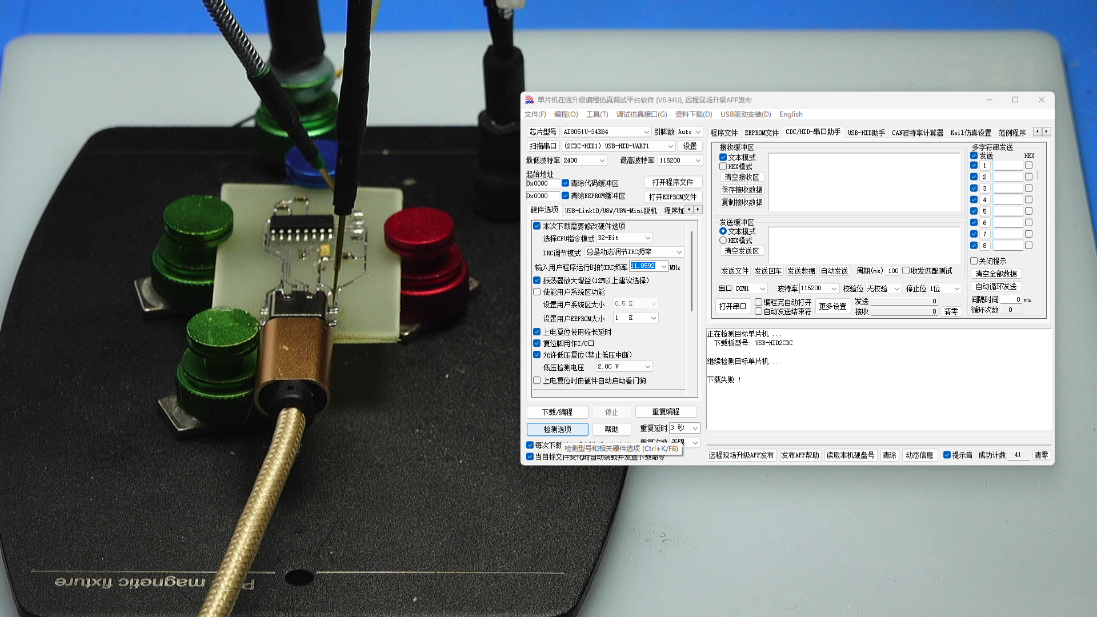
Task: Minimize the programmer window
Action: pyautogui.click(x=989, y=100)
